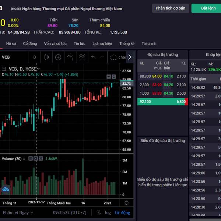Open the Cổ đông tab
Image resolution: width=221 pixels, height=221 pixels.
pyautogui.click(x=30, y=43)
